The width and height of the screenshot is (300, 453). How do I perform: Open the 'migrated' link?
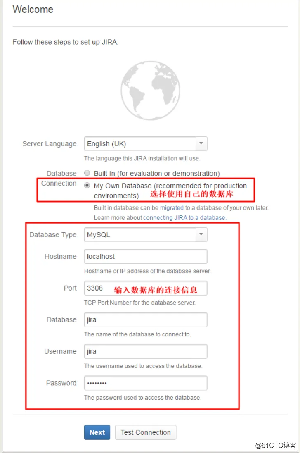click(172, 208)
